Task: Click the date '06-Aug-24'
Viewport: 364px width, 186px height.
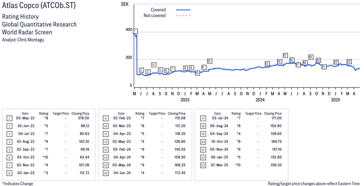Action: coord(219,126)
